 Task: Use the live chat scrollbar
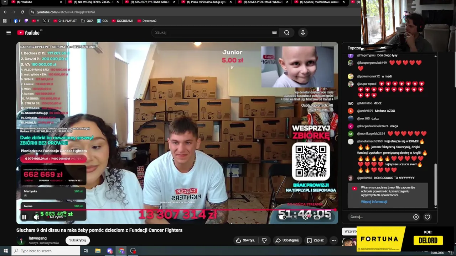(435, 185)
